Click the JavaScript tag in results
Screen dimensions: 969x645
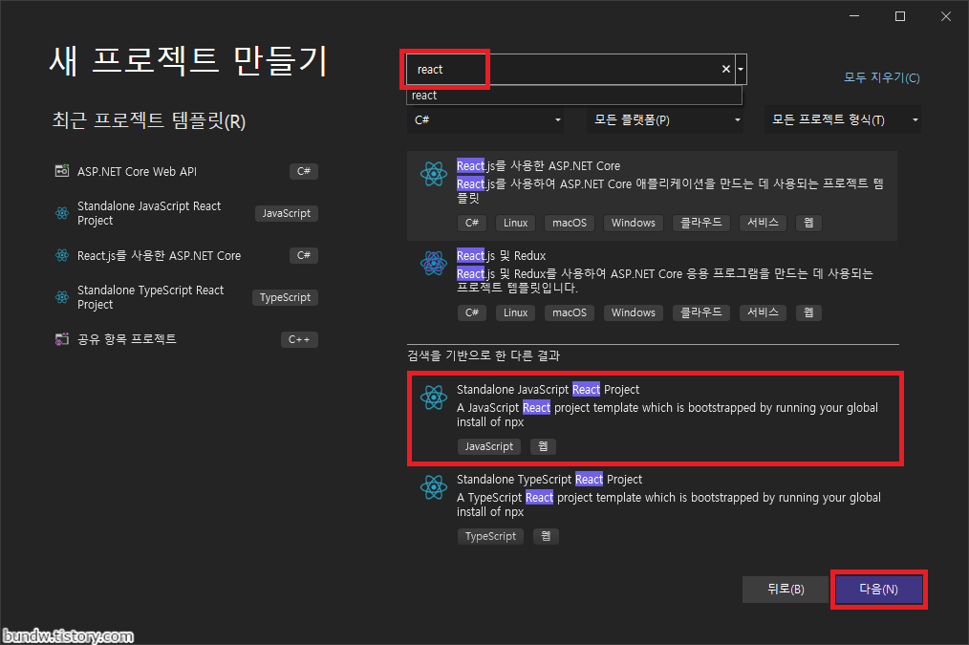click(x=489, y=446)
